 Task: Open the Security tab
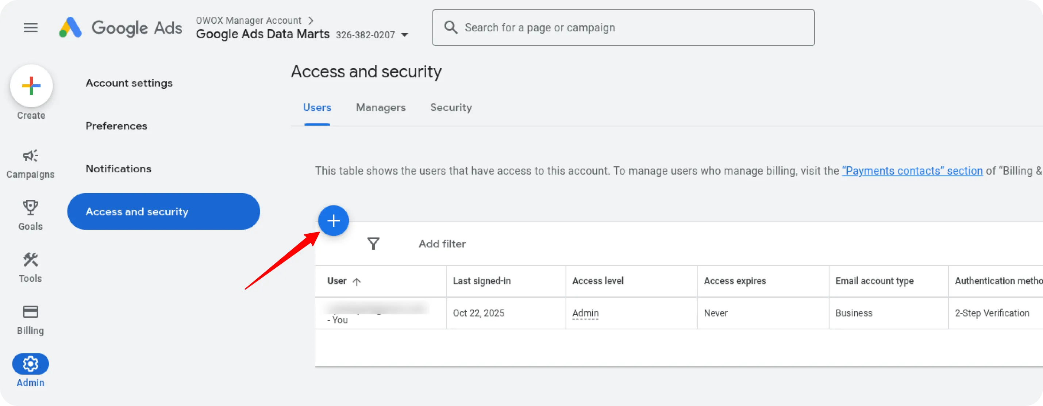coord(451,107)
